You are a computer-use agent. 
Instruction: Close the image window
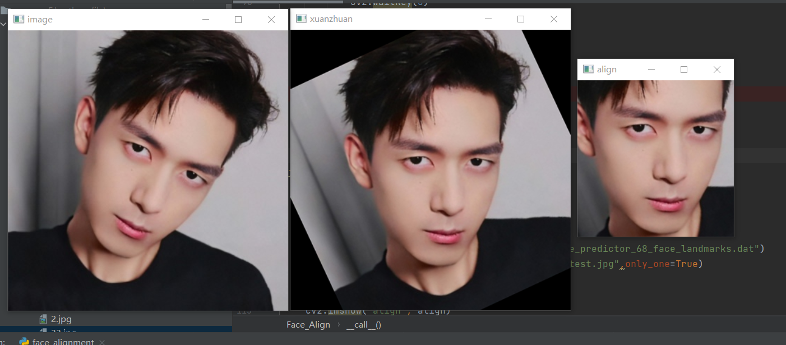pyautogui.click(x=271, y=20)
